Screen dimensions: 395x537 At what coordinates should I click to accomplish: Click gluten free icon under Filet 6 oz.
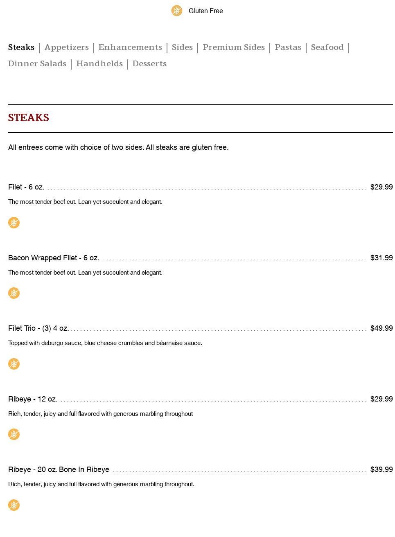tap(14, 223)
